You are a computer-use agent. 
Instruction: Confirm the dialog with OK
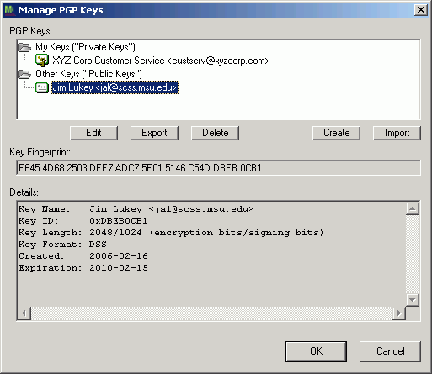pyautogui.click(x=316, y=351)
